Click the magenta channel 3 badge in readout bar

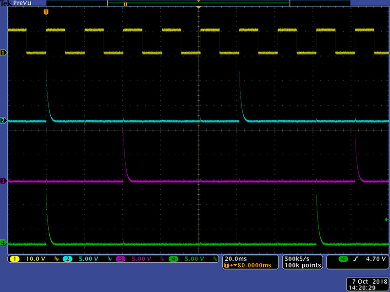pos(120,259)
